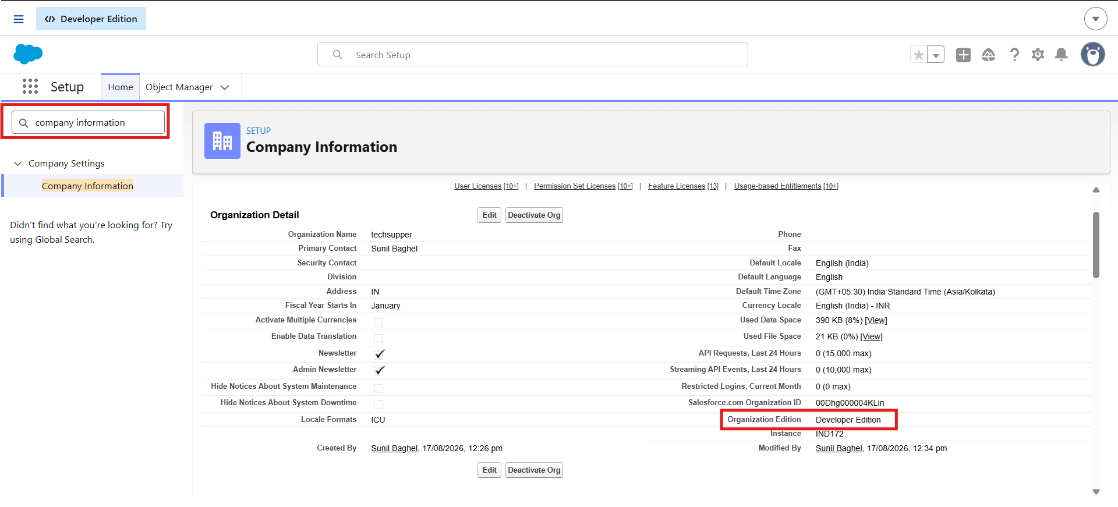Open the User Licenses link

486,186
